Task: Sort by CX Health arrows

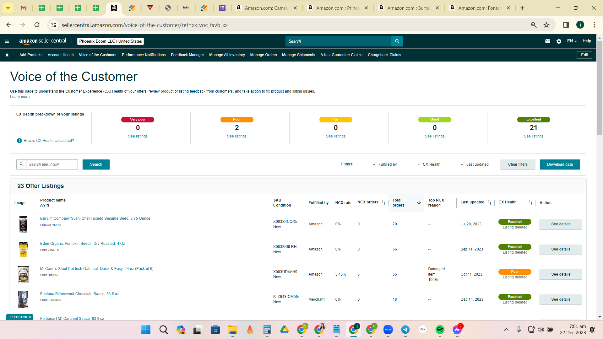Action: pyautogui.click(x=530, y=202)
